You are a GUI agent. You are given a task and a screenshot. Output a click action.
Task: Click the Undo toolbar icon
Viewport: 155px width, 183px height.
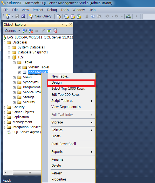coord(107,16)
